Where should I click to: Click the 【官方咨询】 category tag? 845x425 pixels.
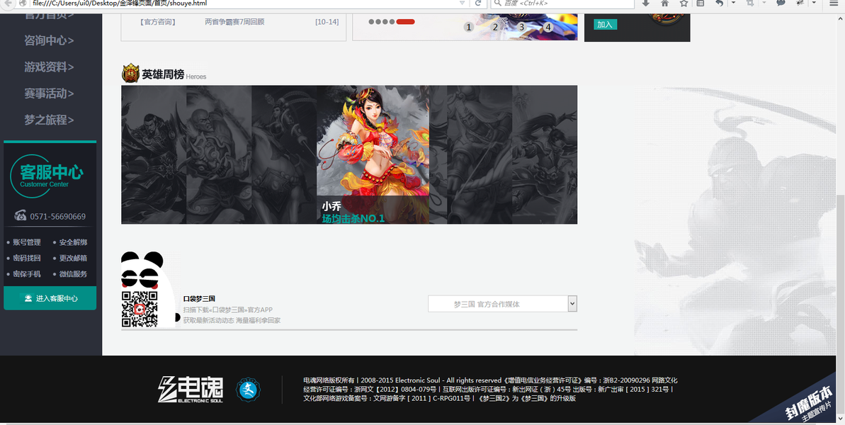(x=157, y=22)
